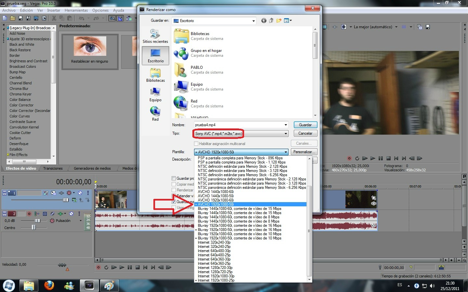
Task: Select the Normal edit tool in the toolbar
Action: point(112,18)
